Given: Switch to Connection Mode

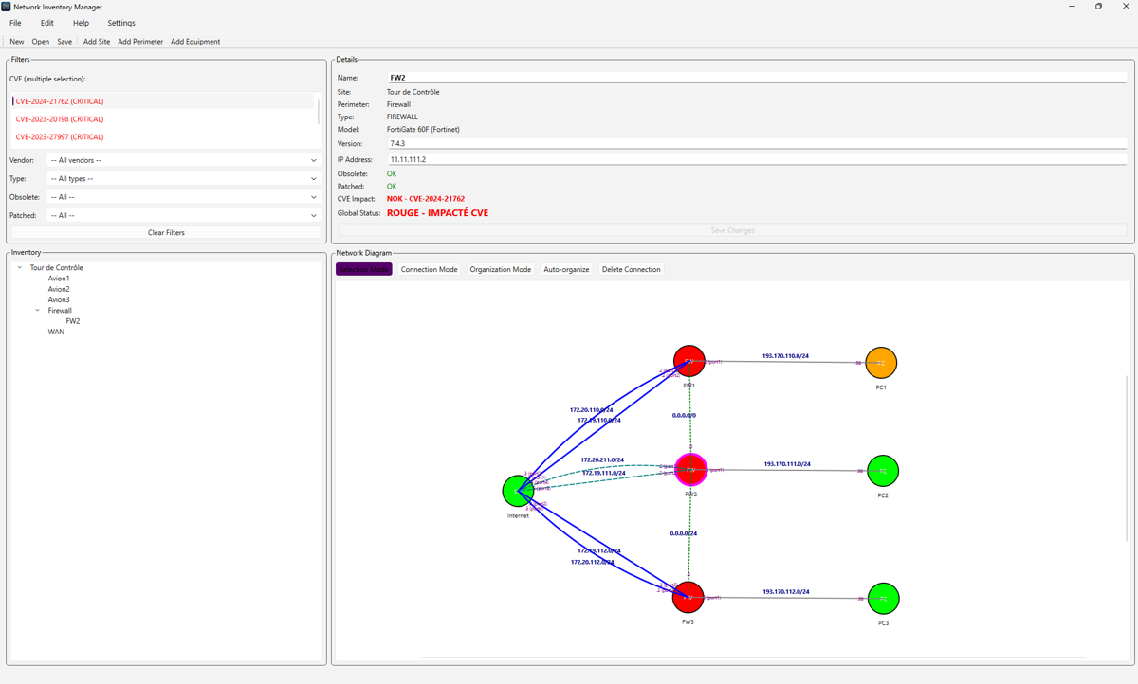Looking at the screenshot, I should 429,269.
